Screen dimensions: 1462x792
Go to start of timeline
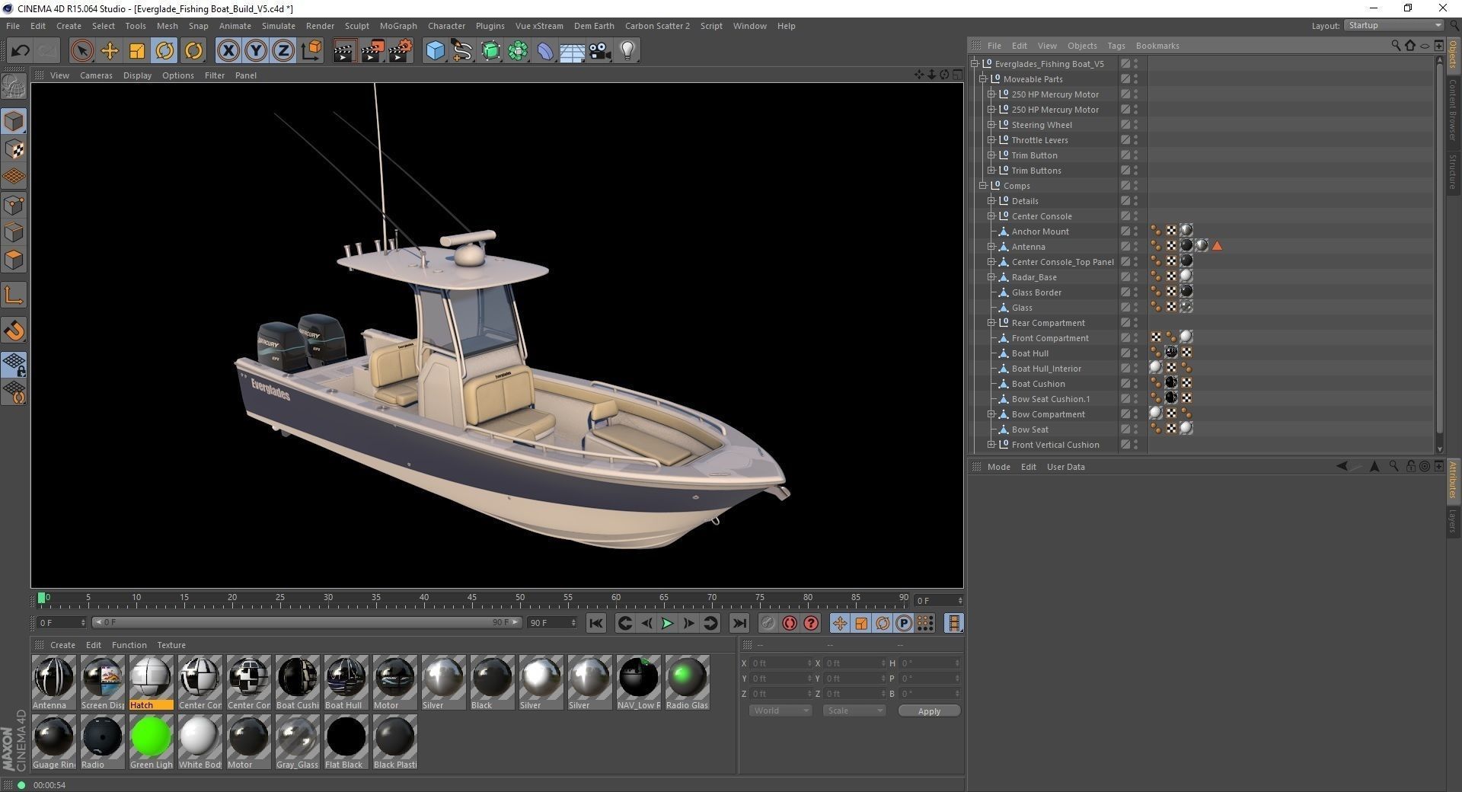(x=596, y=624)
